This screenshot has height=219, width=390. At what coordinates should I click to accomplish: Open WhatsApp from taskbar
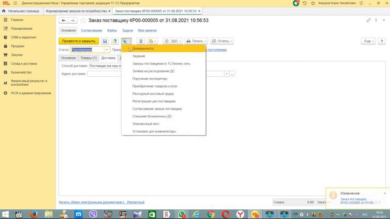point(182,214)
